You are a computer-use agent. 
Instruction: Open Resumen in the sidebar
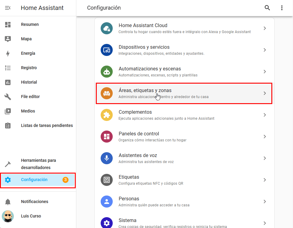click(x=30, y=24)
